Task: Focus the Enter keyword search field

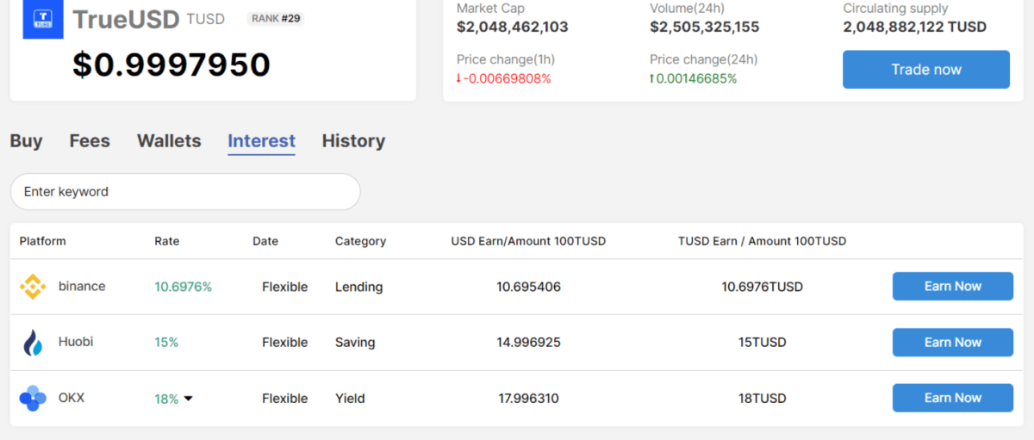Action: (185, 192)
